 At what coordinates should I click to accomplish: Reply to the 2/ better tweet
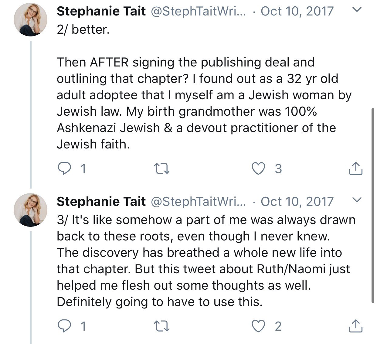click(x=64, y=169)
